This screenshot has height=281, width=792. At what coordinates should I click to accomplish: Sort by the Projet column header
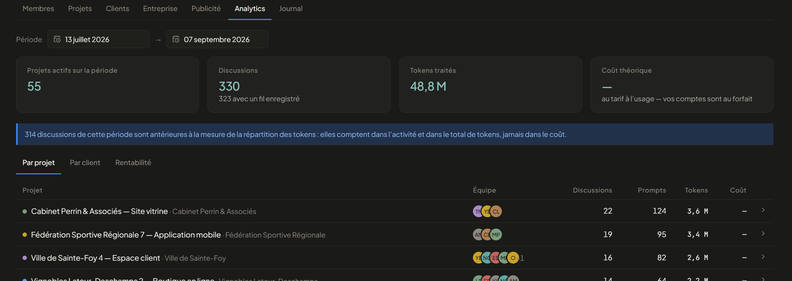(32, 191)
